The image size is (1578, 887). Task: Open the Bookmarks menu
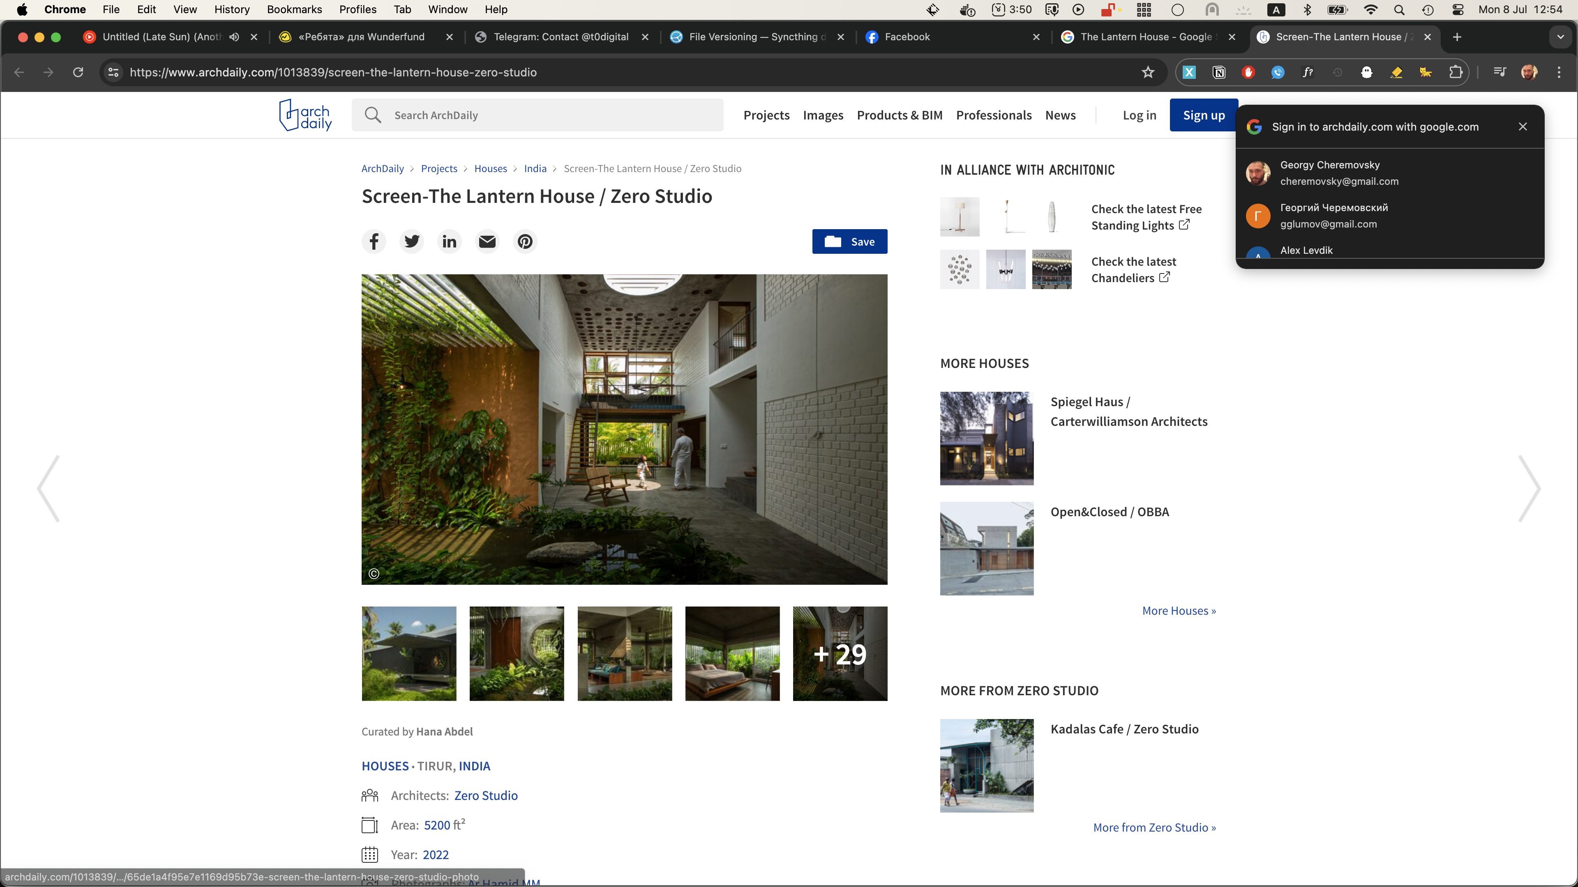coord(294,10)
